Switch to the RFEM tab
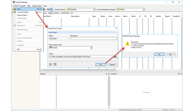The height and width of the screenshot is (111, 194). point(51,13)
